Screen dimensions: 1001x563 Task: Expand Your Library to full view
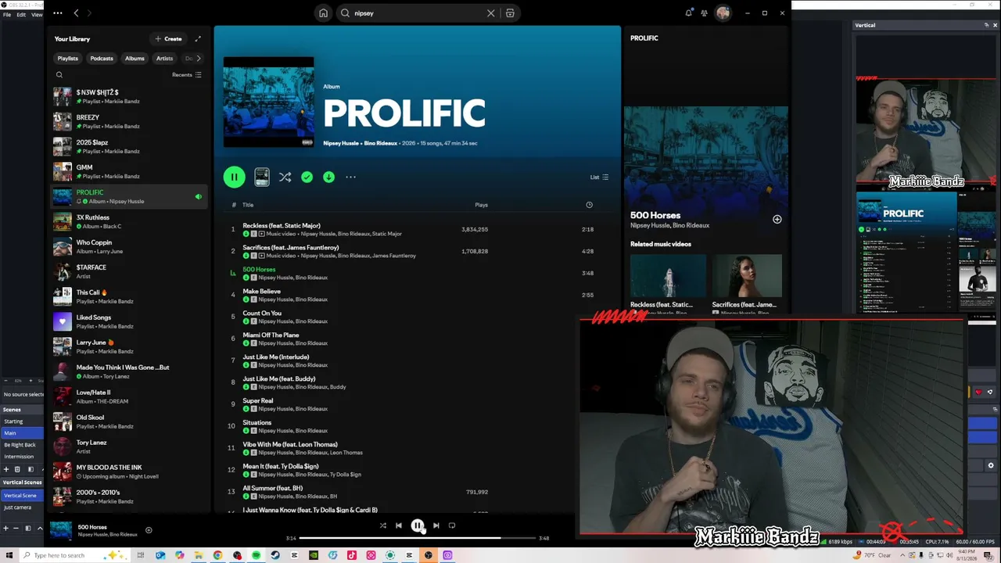[x=198, y=39]
